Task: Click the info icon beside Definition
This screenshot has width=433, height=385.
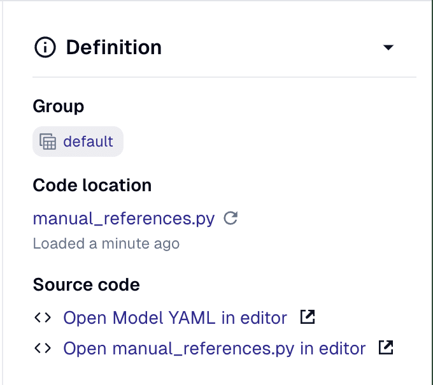Action: (x=45, y=48)
